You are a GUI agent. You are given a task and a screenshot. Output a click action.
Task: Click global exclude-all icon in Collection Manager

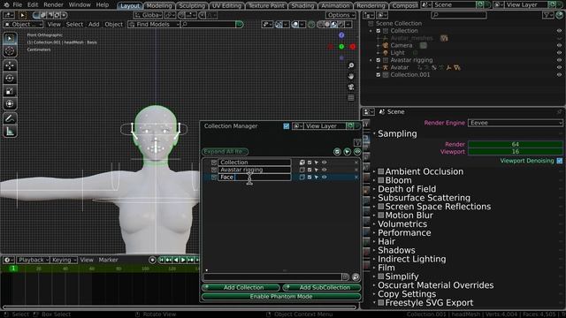pyautogui.click(x=337, y=152)
